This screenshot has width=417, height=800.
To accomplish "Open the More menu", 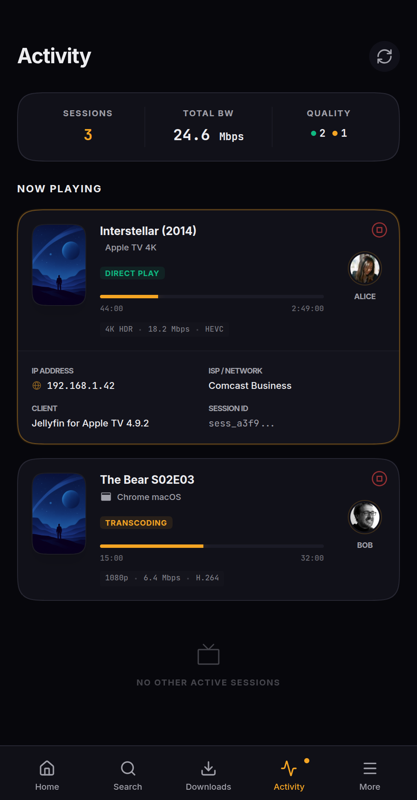I will (370, 775).
